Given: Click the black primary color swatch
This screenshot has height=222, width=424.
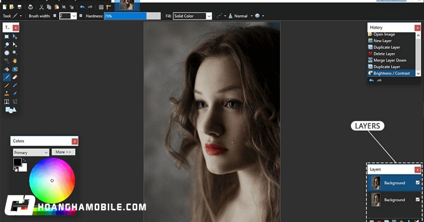Looking at the screenshot, I should tap(17, 162).
